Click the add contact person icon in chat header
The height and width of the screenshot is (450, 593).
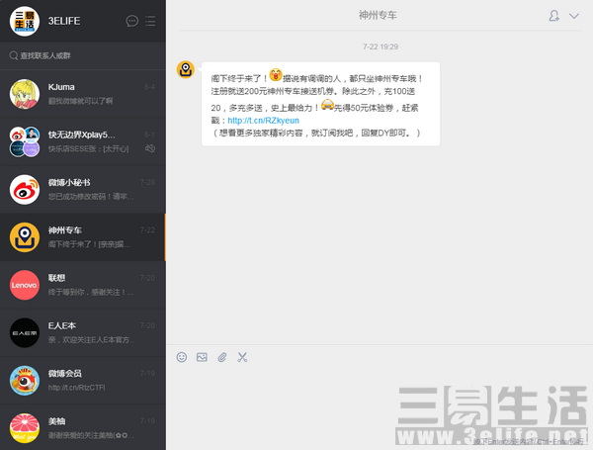pyautogui.click(x=554, y=16)
